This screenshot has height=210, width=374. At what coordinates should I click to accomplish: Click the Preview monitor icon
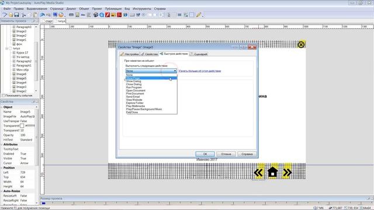[55, 15]
